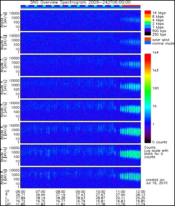
Task: Click the vertical counts color bar
Action: tap(148, 98)
